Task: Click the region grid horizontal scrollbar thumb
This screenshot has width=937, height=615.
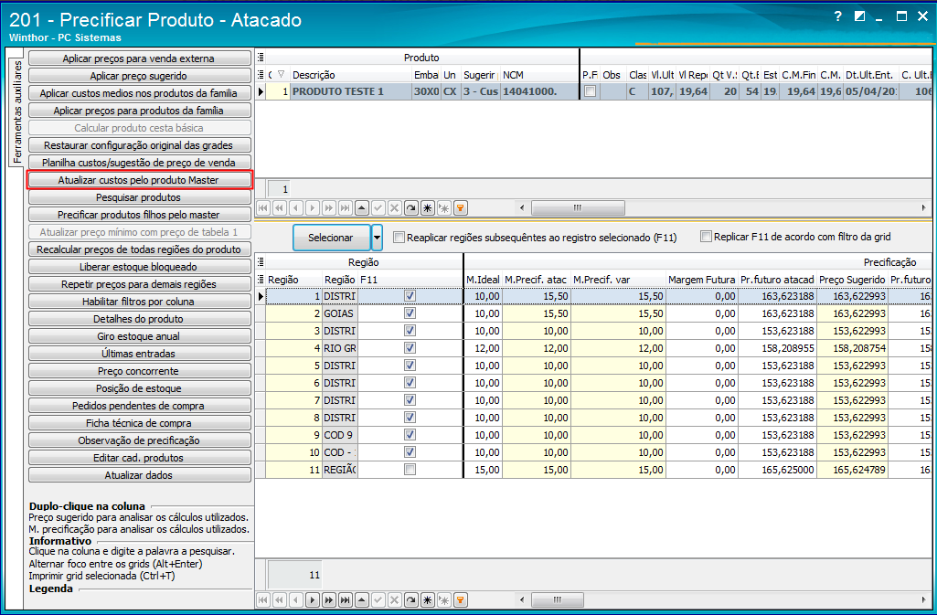Action: 557,599
